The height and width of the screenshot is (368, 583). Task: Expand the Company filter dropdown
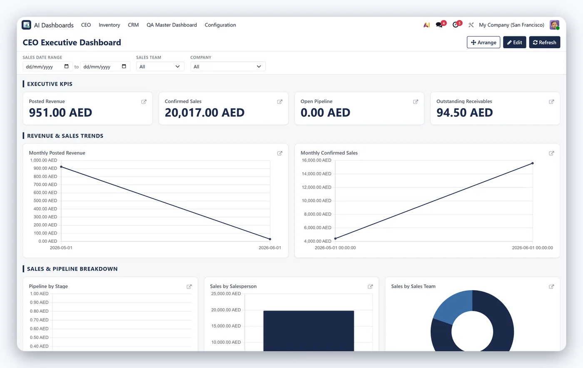click(x=228, y=67)
